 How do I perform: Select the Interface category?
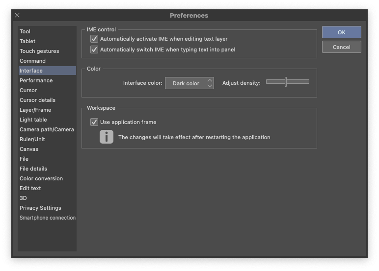47,71
